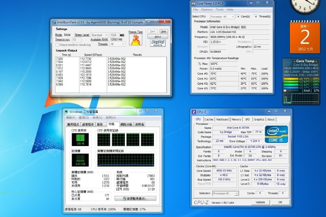
Task: Click the Windows Task Manager title icon
Action: point(66,112)
